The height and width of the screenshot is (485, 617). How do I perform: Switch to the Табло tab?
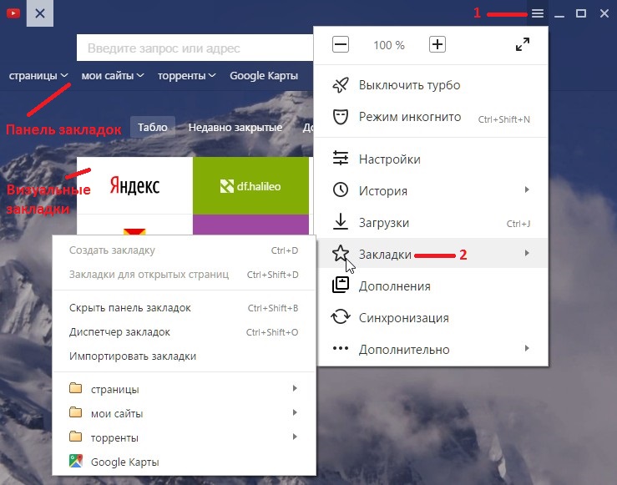tap(153, 127)
